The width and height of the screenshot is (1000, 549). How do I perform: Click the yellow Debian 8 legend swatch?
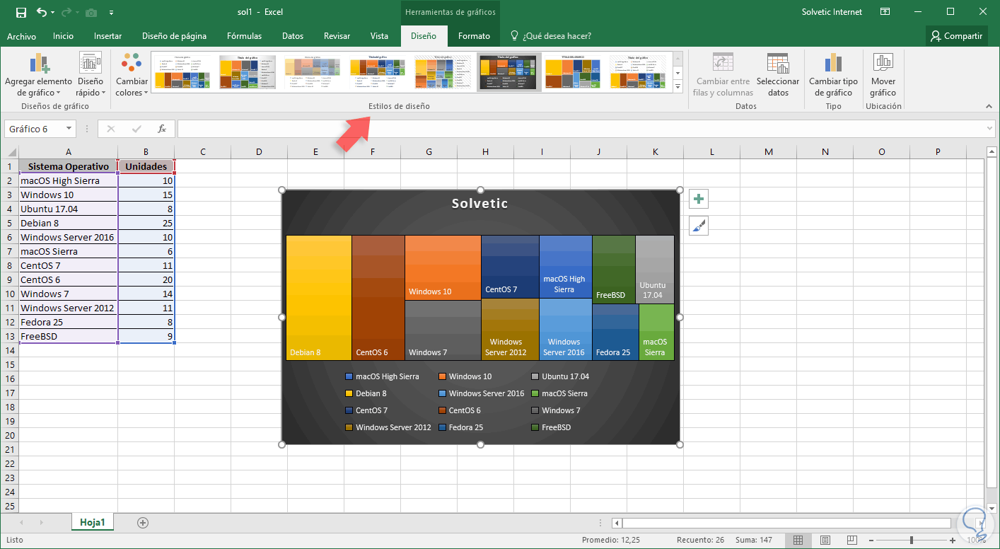(349, 393)
